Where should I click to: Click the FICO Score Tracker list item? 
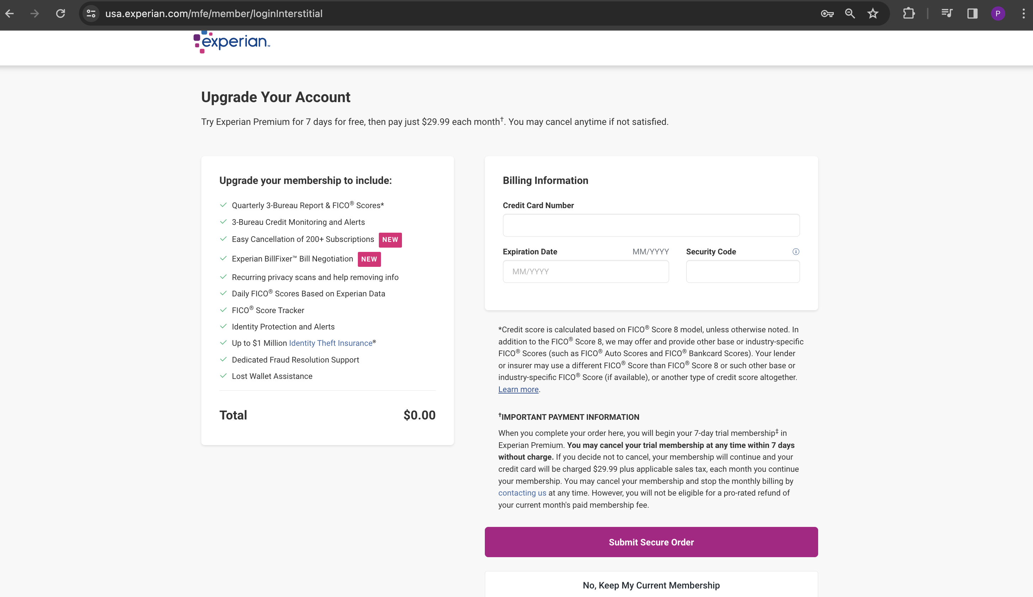(268, 310)
